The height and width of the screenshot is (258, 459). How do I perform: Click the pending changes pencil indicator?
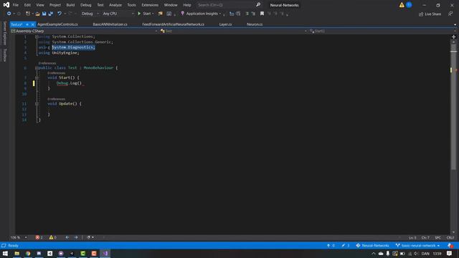pyautogui.click(x=346, y=246)
